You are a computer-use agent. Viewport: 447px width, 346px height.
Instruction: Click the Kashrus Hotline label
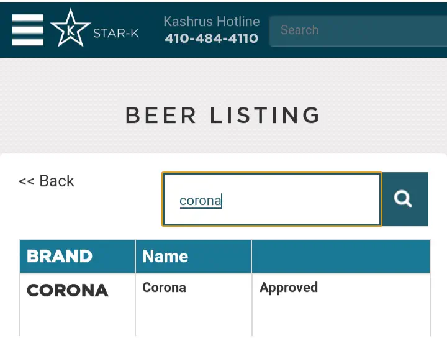211,21
